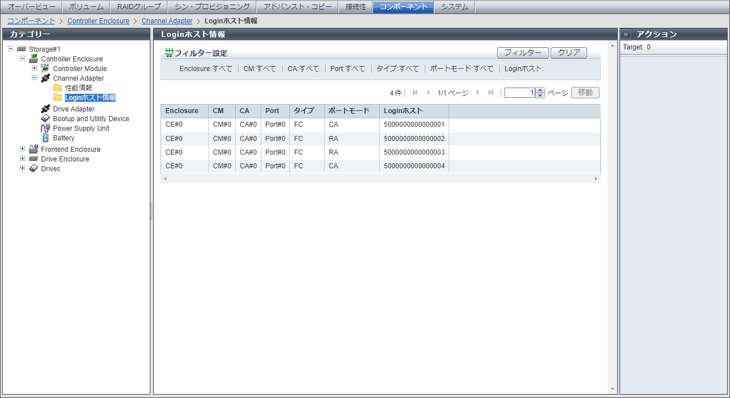Viewport: 730px width, 398px height.
Task: Click the Bootup and Utility Device icon
Action: [x=46, y=119]
